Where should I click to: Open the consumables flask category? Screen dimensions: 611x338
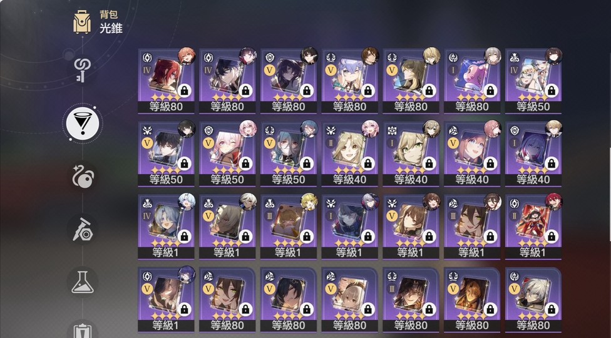point(82,282)
